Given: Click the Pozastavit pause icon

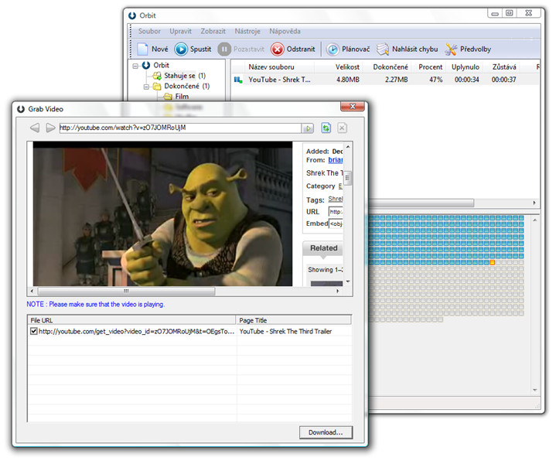Looking at the screenshot, I should click(x=224, y=49).
